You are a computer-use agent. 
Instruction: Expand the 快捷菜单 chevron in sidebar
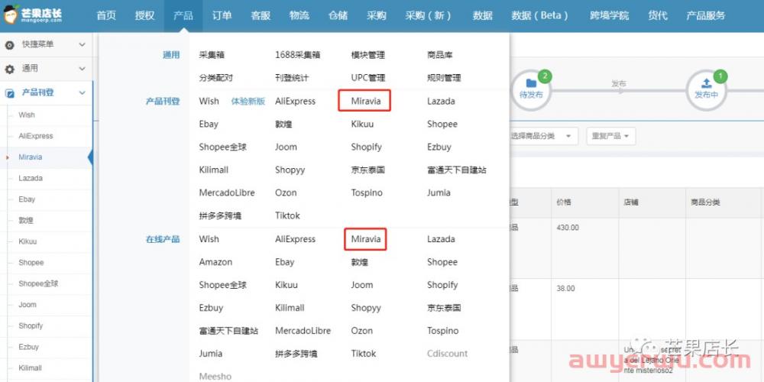[82, 45]
